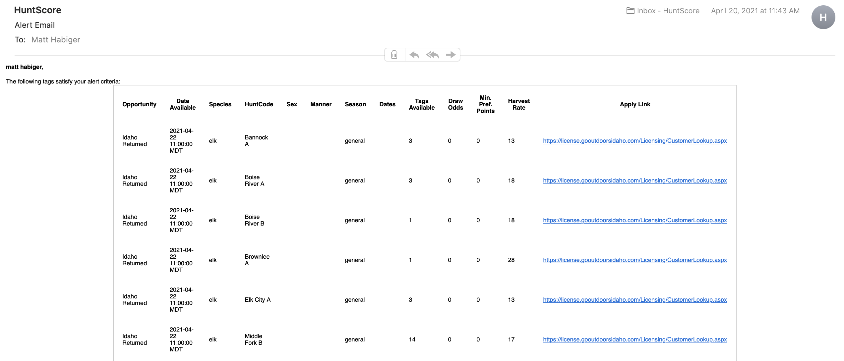
Task: Open the Brownlee A apply link
Action: (635, 260)
